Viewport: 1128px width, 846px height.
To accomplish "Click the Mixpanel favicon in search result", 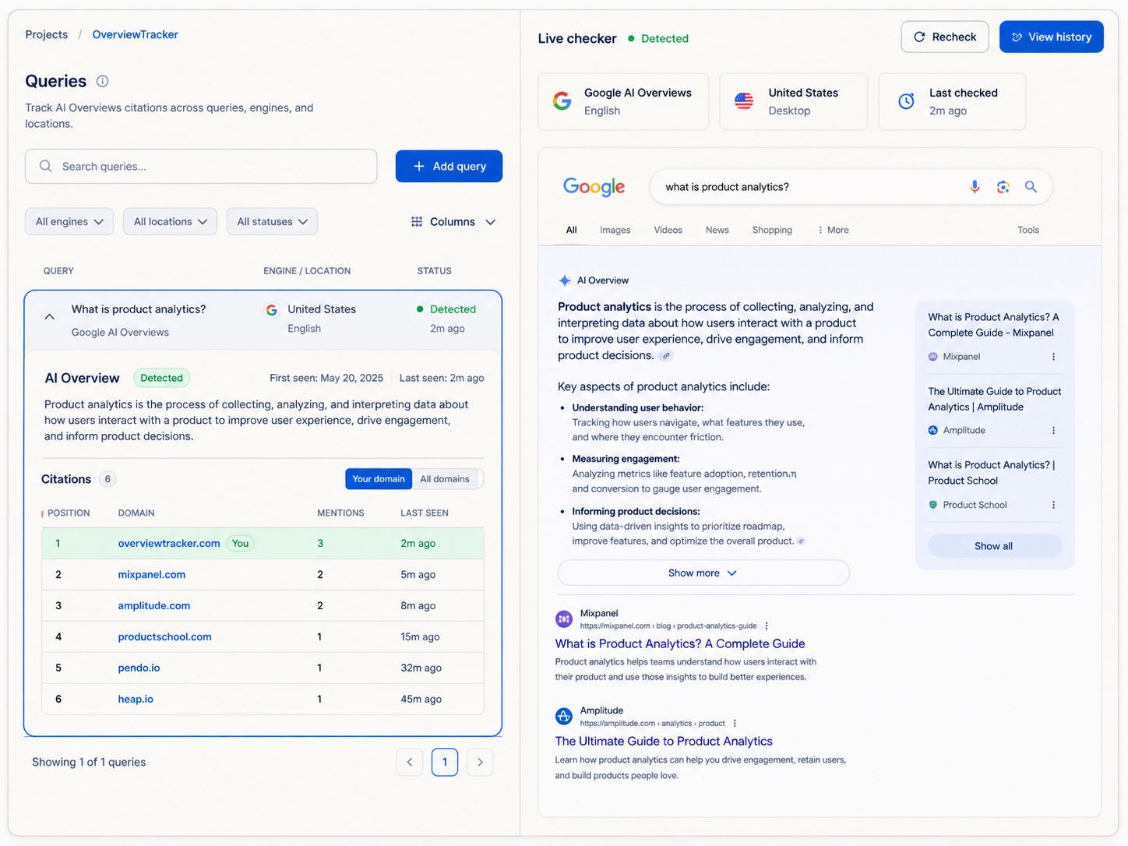I will 564,619.
